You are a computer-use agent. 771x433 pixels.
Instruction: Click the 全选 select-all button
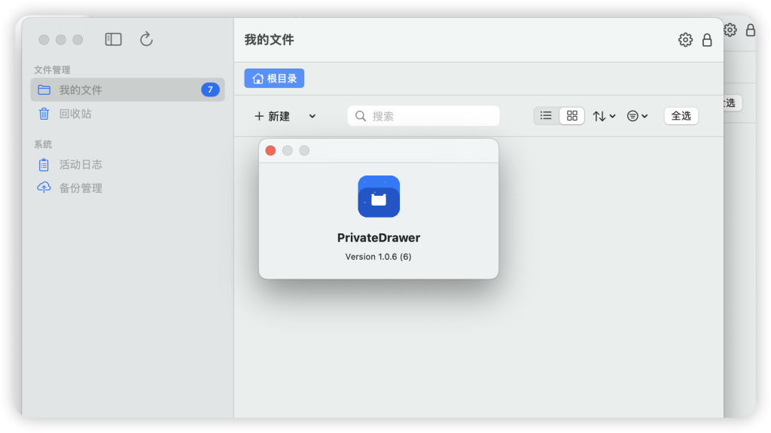[x=681, y=116]
